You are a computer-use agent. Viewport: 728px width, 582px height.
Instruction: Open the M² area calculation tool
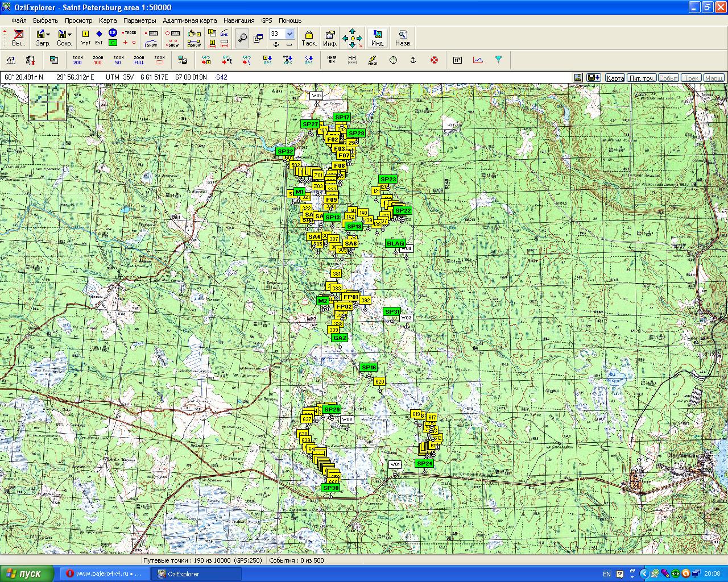(457, 60)
